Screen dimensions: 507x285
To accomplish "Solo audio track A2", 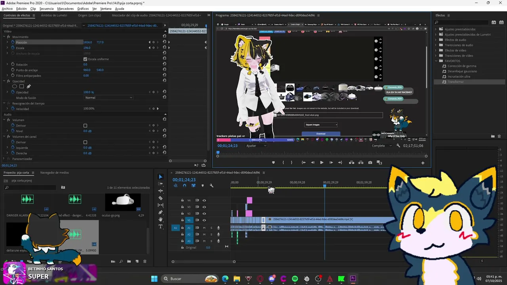I will click(211, 234).
